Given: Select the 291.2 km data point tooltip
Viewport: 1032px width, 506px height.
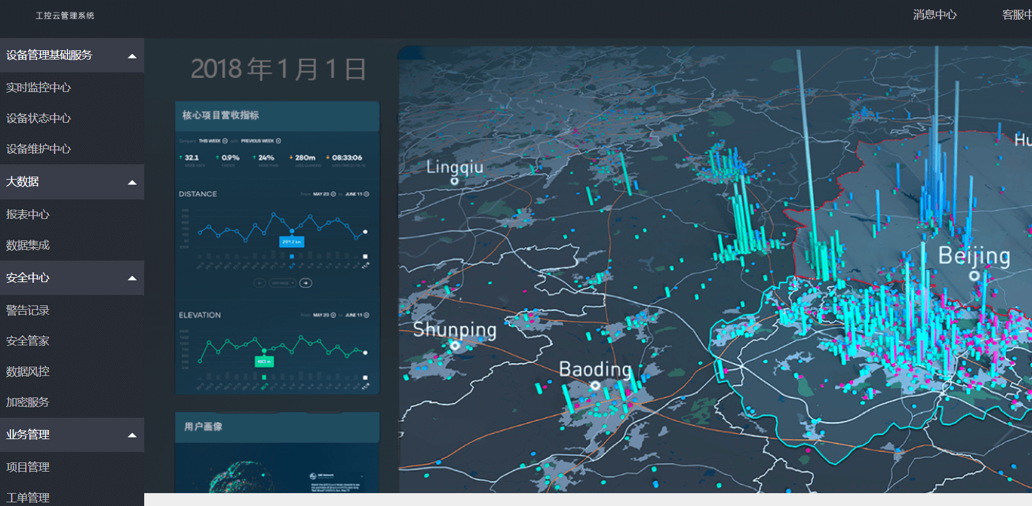Looking at the screenshot, I should point(291,242).
